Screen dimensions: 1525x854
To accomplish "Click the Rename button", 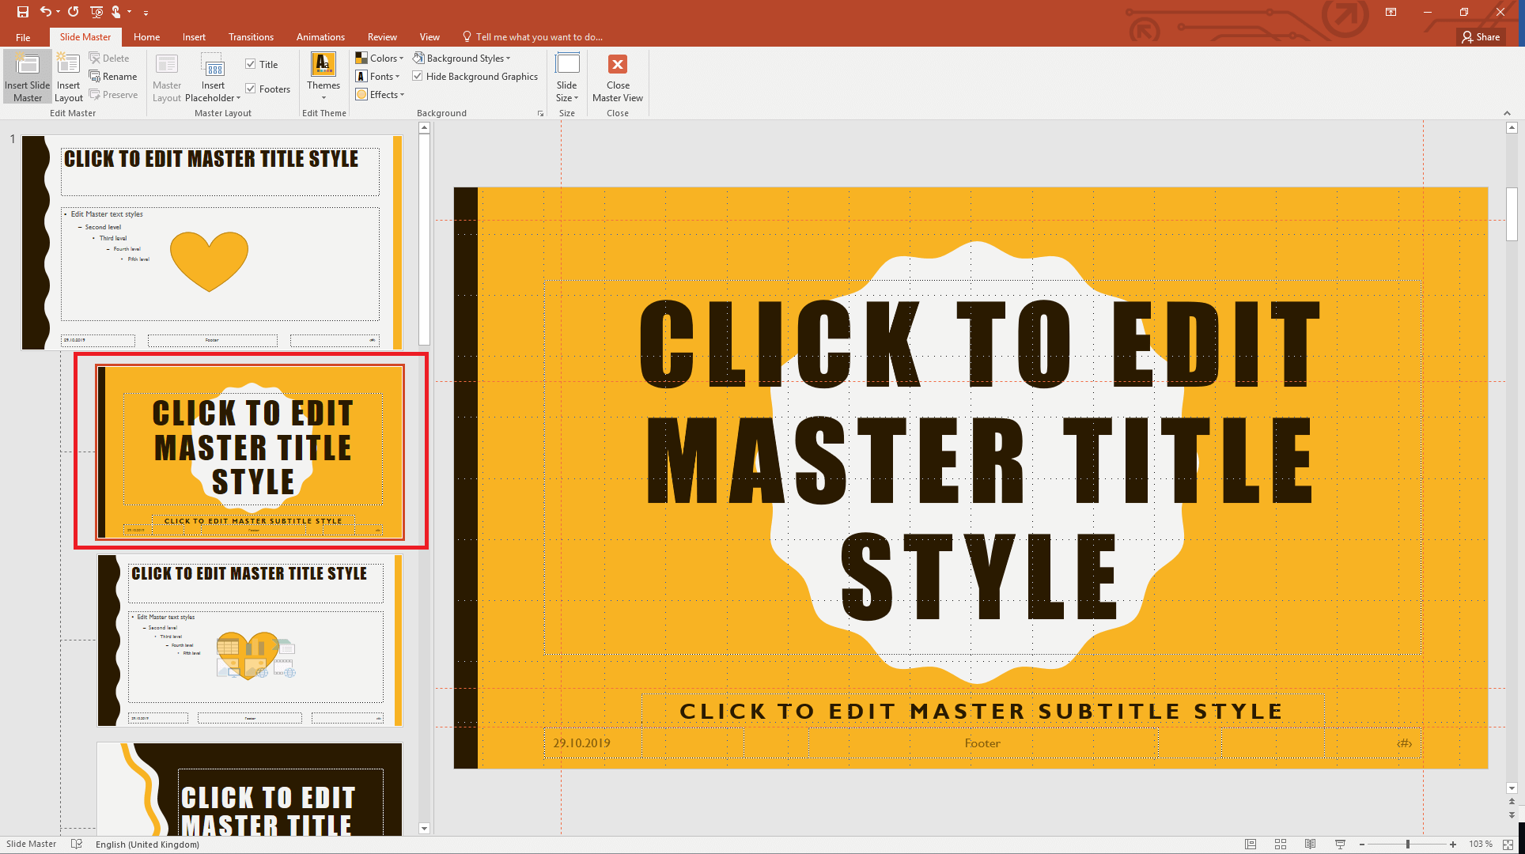I will click(x=113, y=76).
